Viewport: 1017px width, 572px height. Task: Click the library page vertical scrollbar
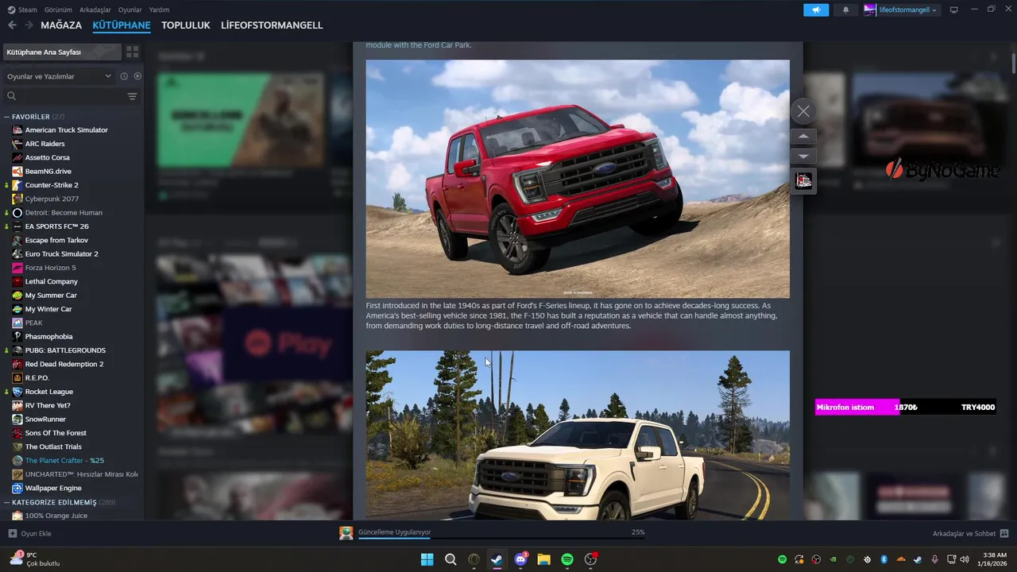coord(1013,62)
